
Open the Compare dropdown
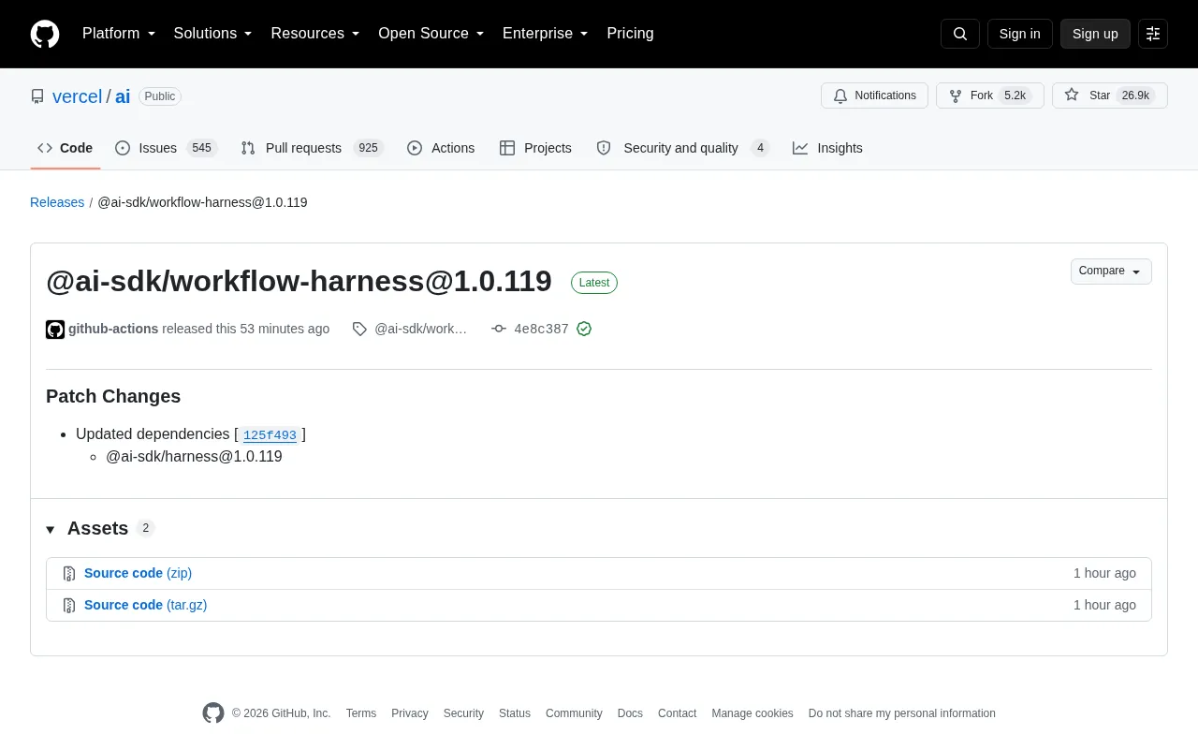click(x=1111, y=272)
